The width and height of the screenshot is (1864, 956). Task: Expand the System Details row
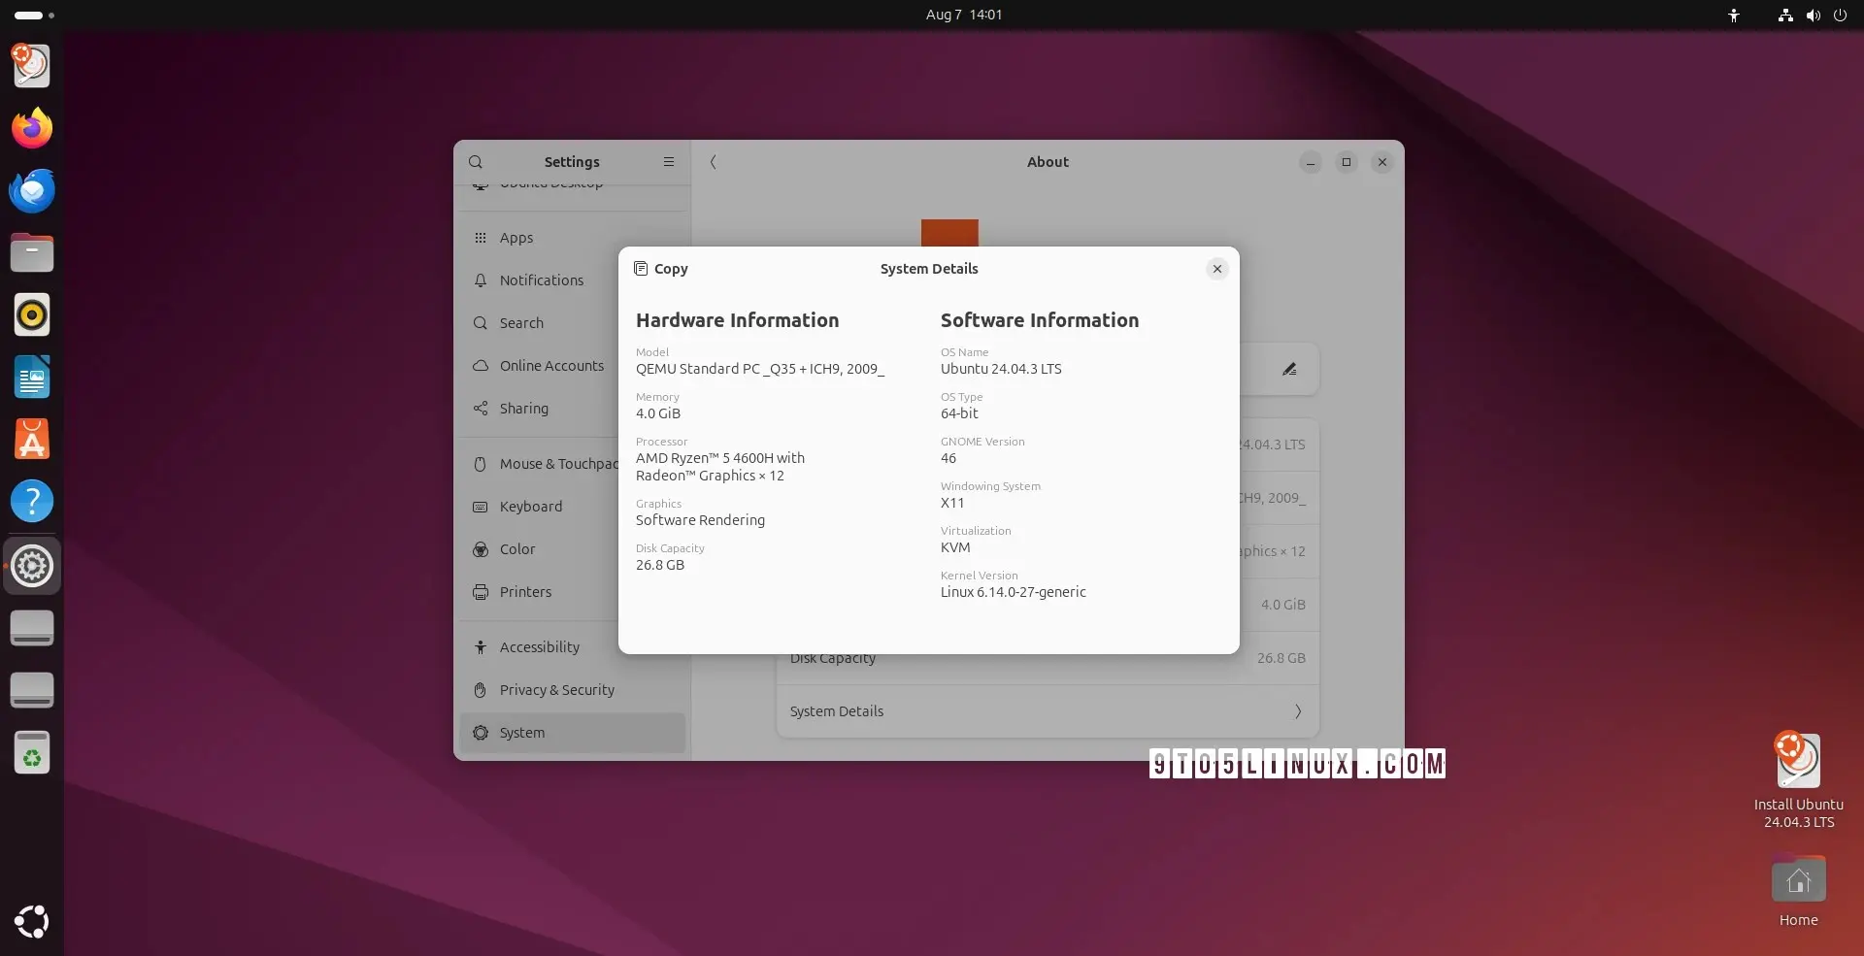1048,711
